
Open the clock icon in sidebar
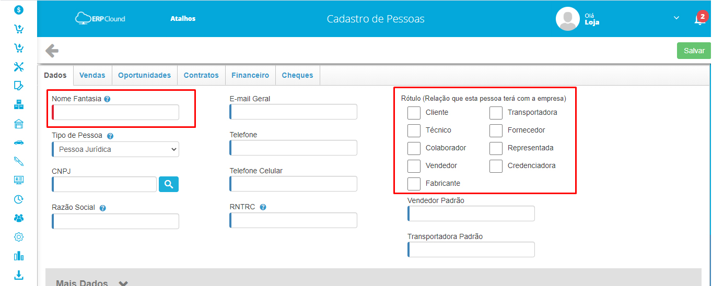[x=19, y=199]
